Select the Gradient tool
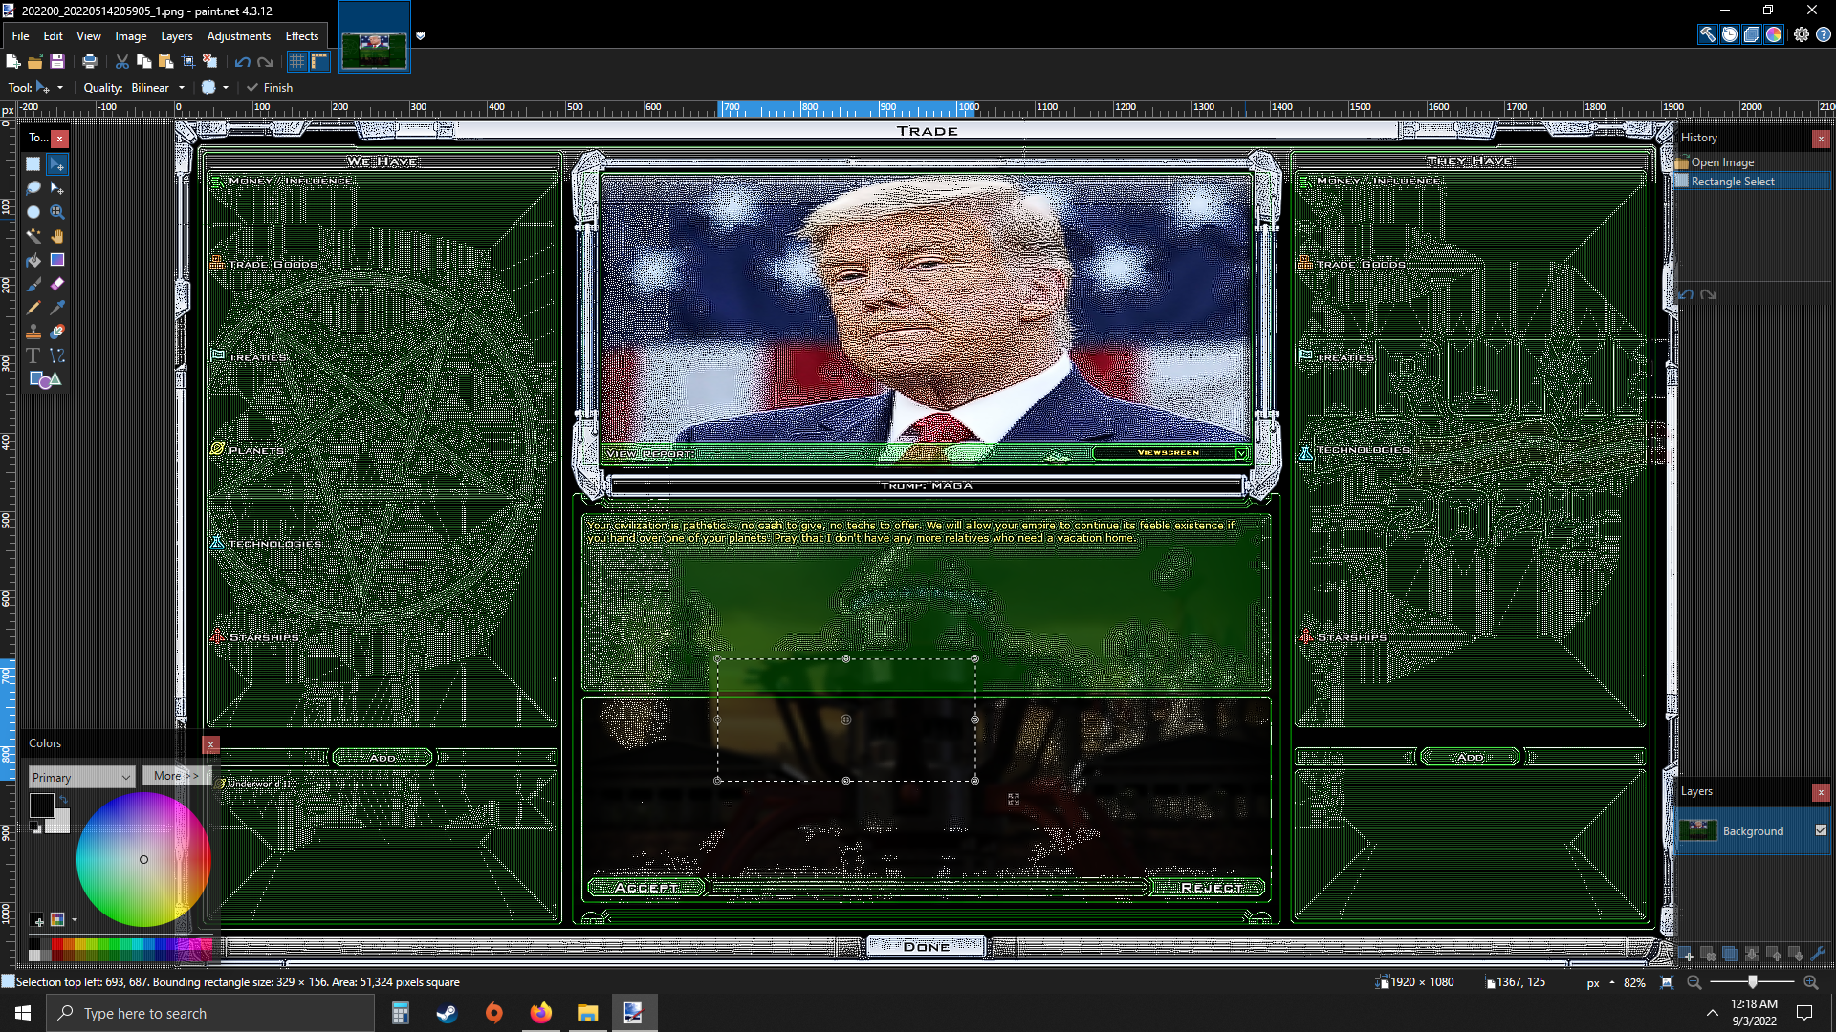The width and height of the screenshot is (1836, 1032). pyautogui.click(x=57, y=260)
